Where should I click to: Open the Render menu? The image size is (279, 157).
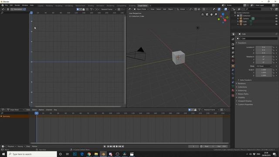coord(17,5)
